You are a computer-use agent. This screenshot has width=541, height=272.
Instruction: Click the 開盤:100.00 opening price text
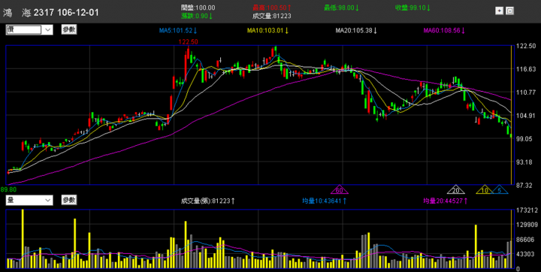point(198,8)
